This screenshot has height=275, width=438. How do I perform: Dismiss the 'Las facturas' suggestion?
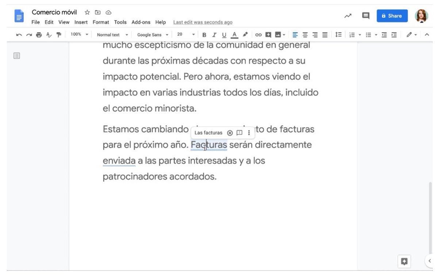pos(230,133)
